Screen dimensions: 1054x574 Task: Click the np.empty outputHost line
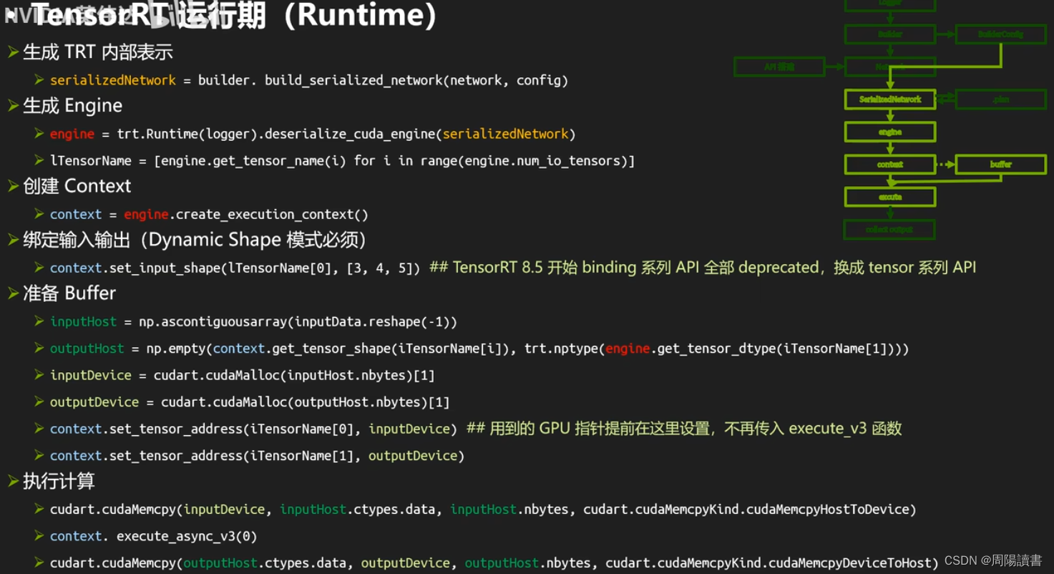[479, 349]
